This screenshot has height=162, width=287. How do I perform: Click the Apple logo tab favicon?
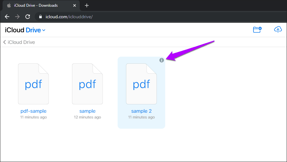9,5
